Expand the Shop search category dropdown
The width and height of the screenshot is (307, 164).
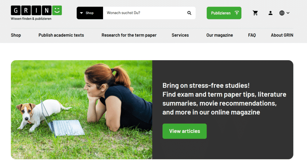(x=90, y=13)
